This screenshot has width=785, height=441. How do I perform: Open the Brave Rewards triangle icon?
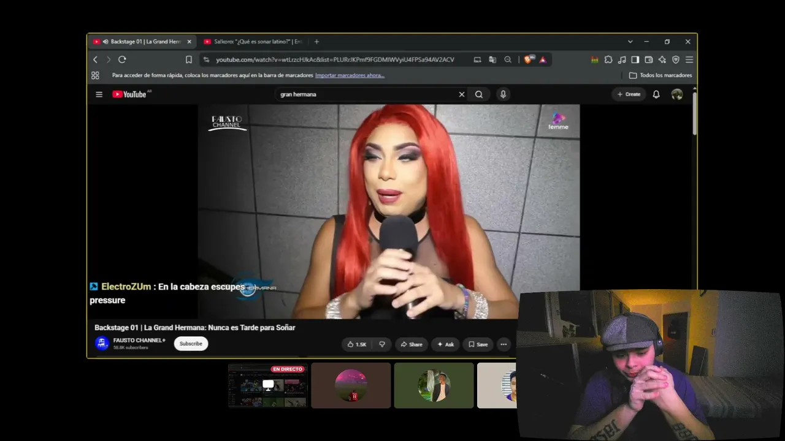[x=543, y=59]
